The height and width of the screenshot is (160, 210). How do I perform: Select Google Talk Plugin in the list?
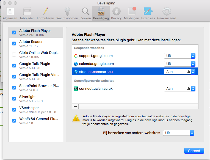(36, 66)
